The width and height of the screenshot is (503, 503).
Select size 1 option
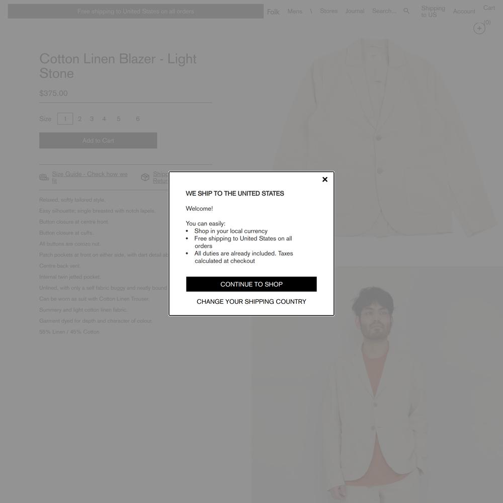(x=65, y=119)
